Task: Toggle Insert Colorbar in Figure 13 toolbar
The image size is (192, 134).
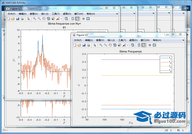Action: pyautogui.click(x=139, y=45)
